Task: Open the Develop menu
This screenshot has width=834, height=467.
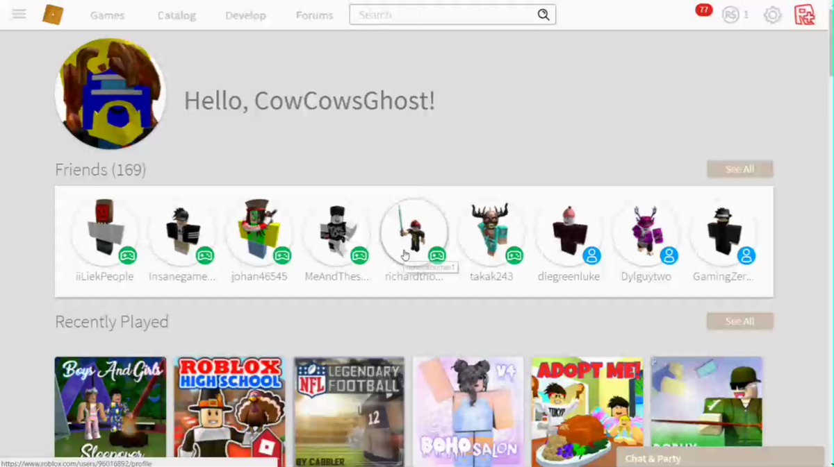Action: tap(245, 15)
